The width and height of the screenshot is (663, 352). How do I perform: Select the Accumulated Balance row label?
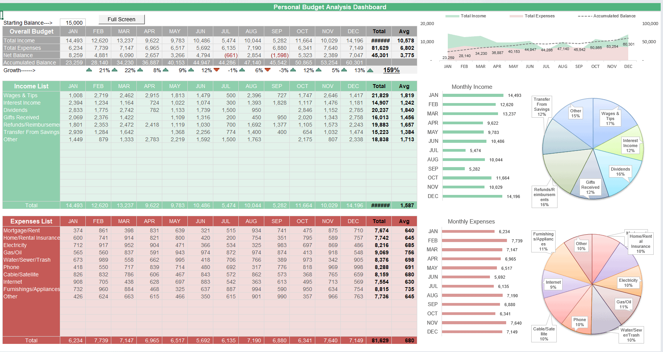click(x=31, y=63)
